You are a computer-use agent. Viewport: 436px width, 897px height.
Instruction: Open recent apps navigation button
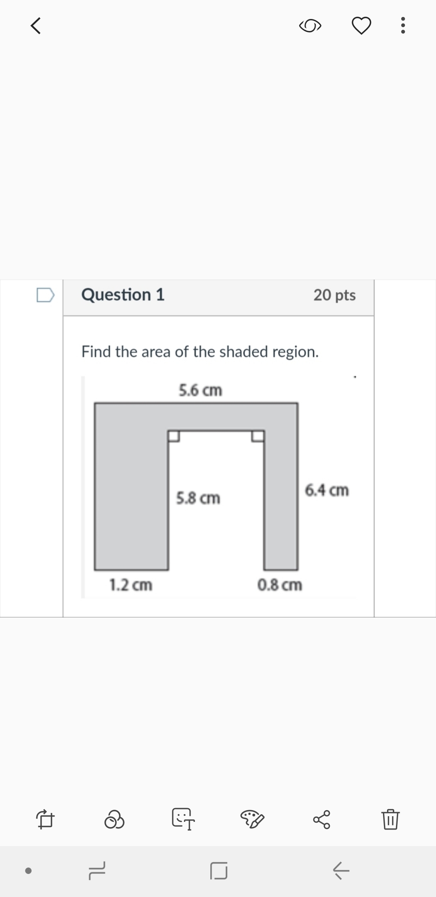coord(96,871)
